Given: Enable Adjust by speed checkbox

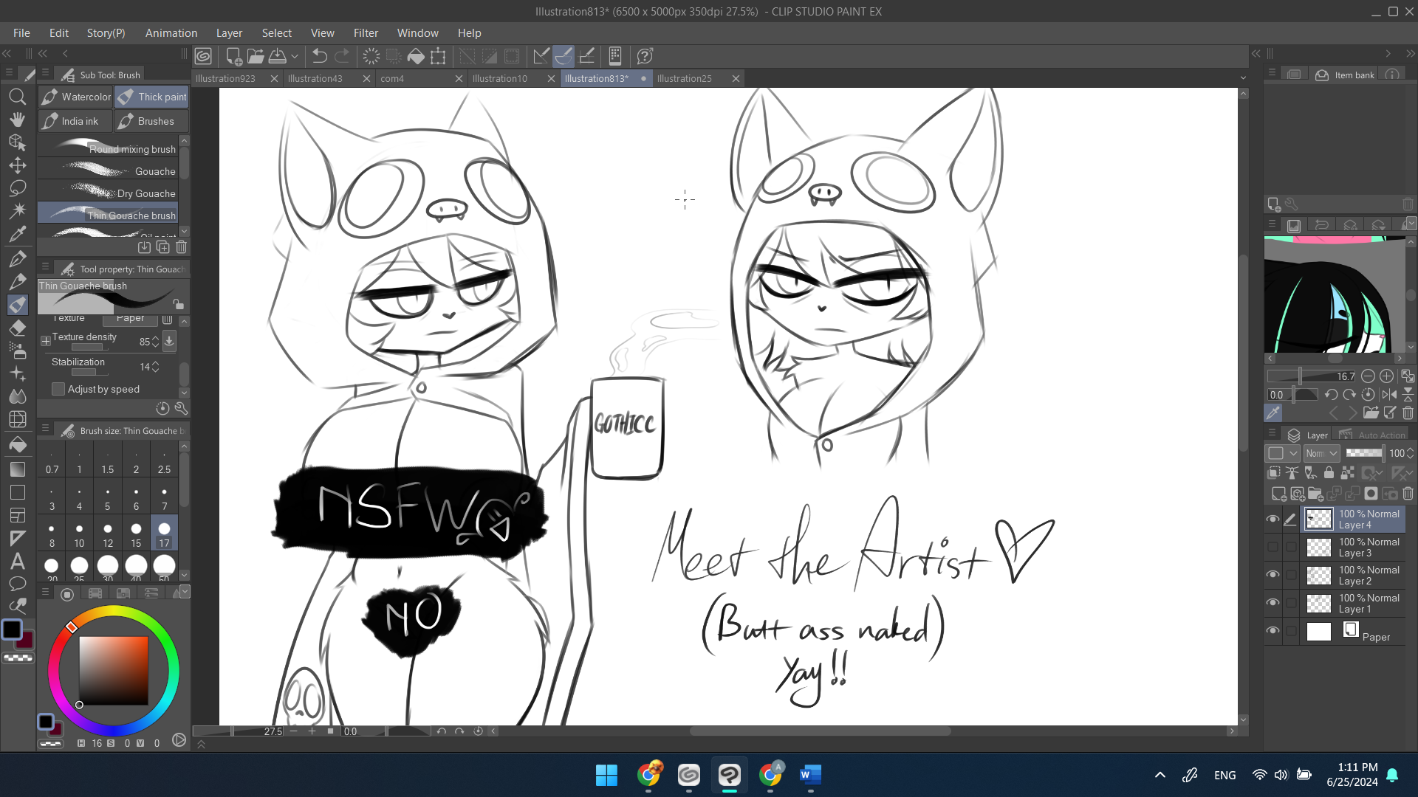Looking at the screenshot, I should [58, 389].
